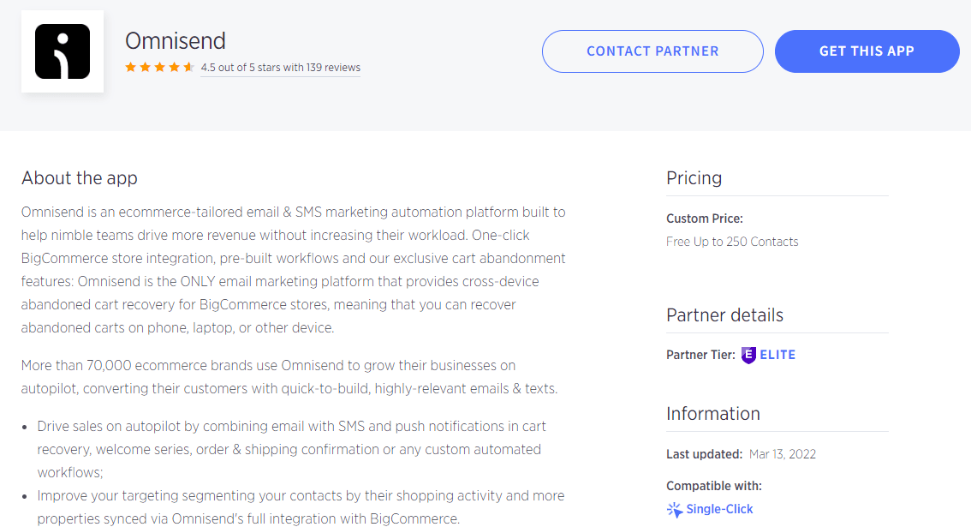This screenshot has height=527, width=971.
Task: Click Free Up to 250 Contacts text
Action: pyautogui.click(x=732, y=242)
